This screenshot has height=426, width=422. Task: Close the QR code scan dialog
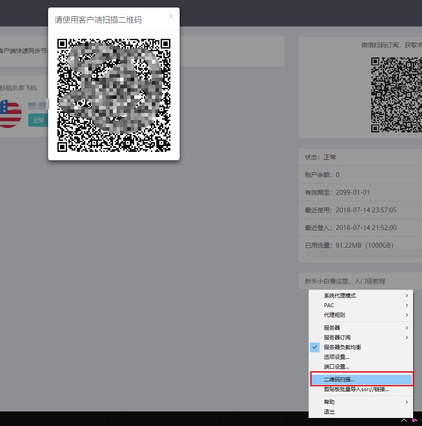coord(171,16)
